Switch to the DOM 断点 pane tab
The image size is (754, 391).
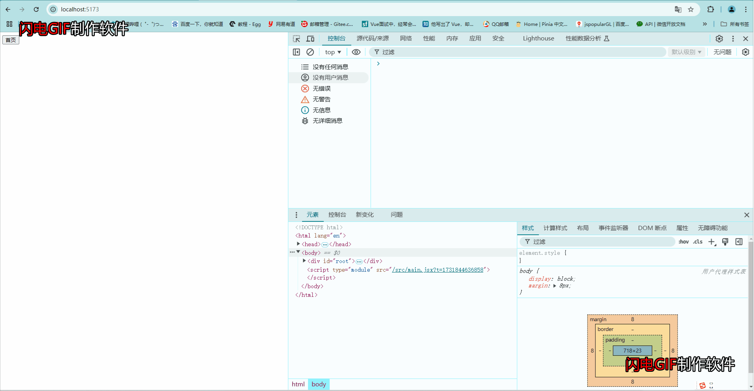(652, 228)
